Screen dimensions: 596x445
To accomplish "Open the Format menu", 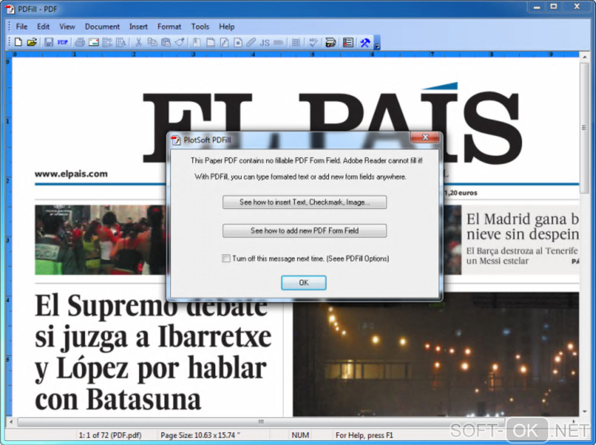I will [x=169, y=27].
